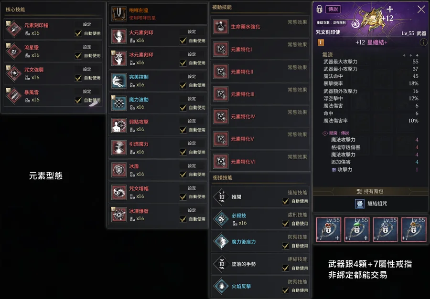The image size is (430, 299).
Task: Close the weapon detail panel
Action: (x=421, y=10)
